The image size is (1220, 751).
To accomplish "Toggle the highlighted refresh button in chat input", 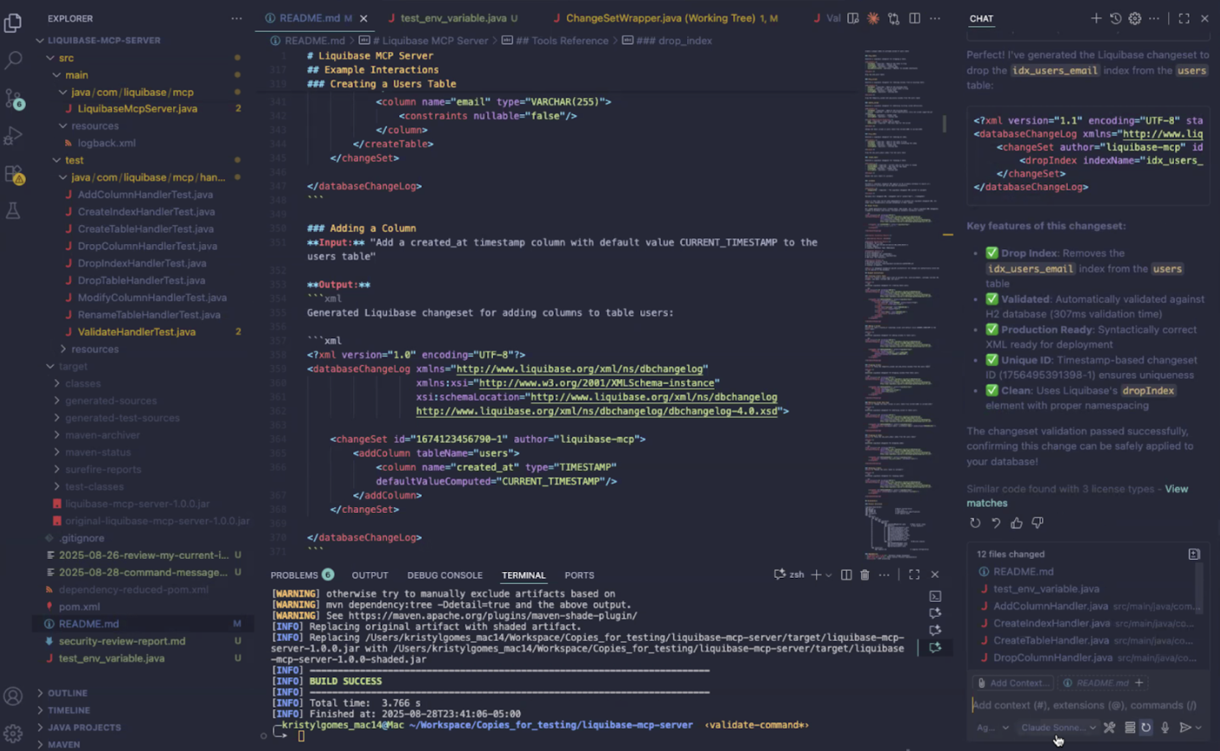I will click(1146, 728).
